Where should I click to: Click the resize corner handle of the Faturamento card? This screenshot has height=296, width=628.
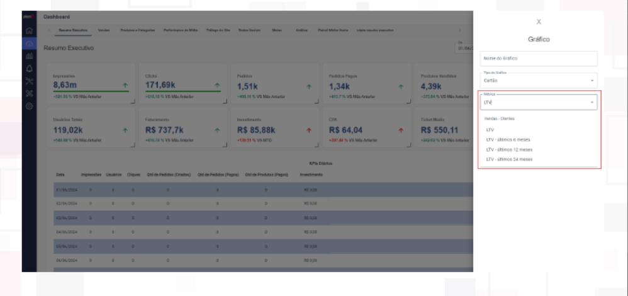click(225, 145)
